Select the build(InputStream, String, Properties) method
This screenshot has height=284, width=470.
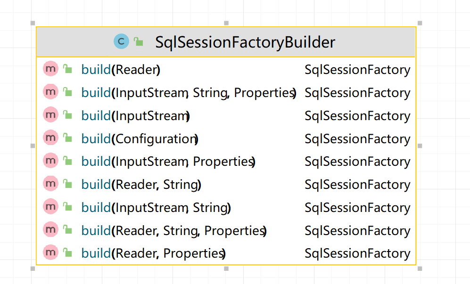pos(189,93)
